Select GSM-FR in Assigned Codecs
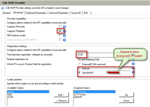 94,97
